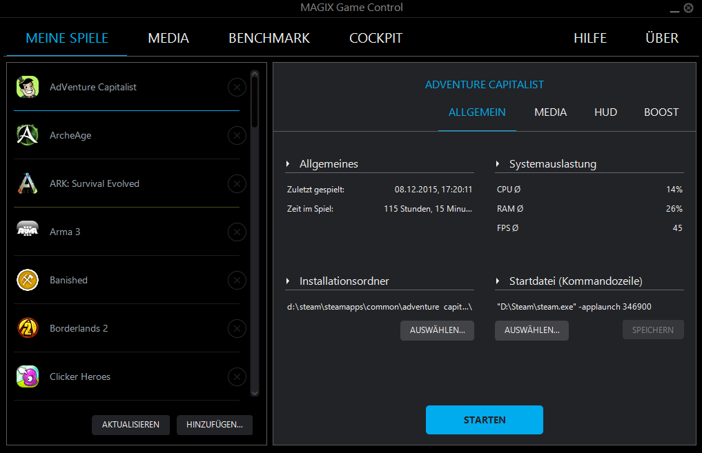The width and height of the screenshot is (702, 453).
Task: Remove Banished with its circular X button
Action: (x=237, y=281)
